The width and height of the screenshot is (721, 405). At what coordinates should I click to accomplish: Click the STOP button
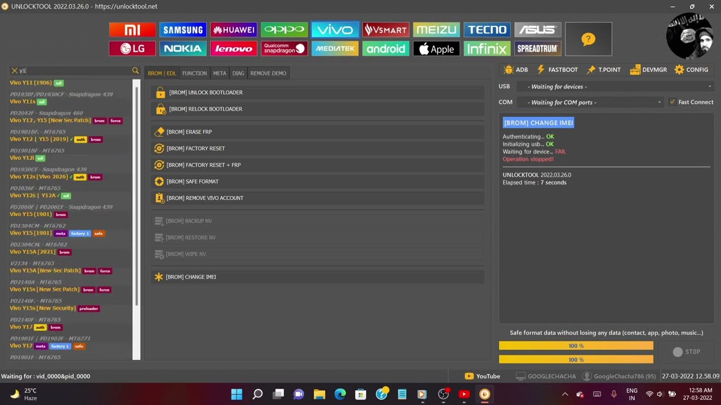(x=687, y=352)
